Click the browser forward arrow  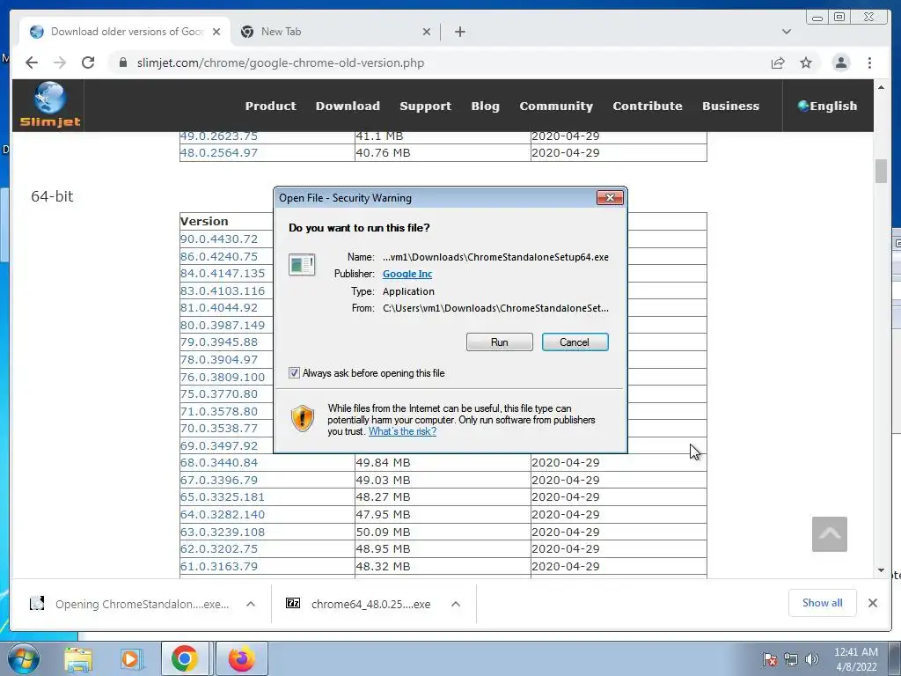[x=60, y=62]
